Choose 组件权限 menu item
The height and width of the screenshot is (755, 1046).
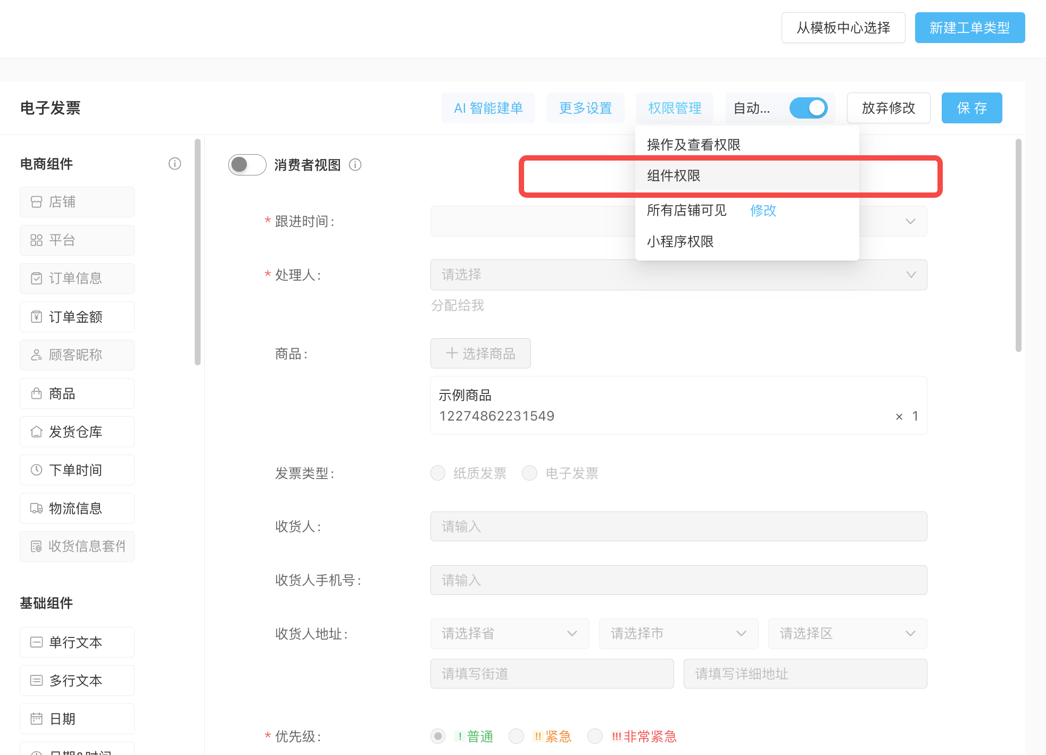tap(747, 175)
